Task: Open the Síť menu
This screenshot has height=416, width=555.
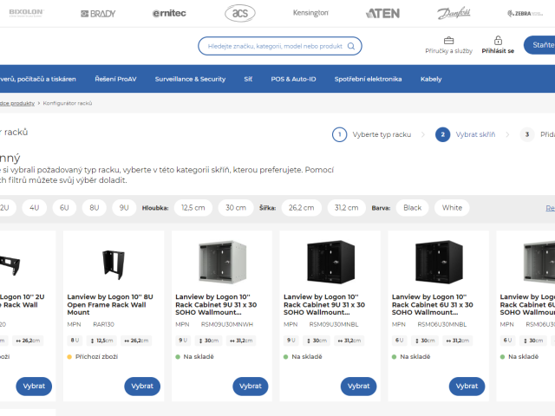Action: click(x=248, y=79)
